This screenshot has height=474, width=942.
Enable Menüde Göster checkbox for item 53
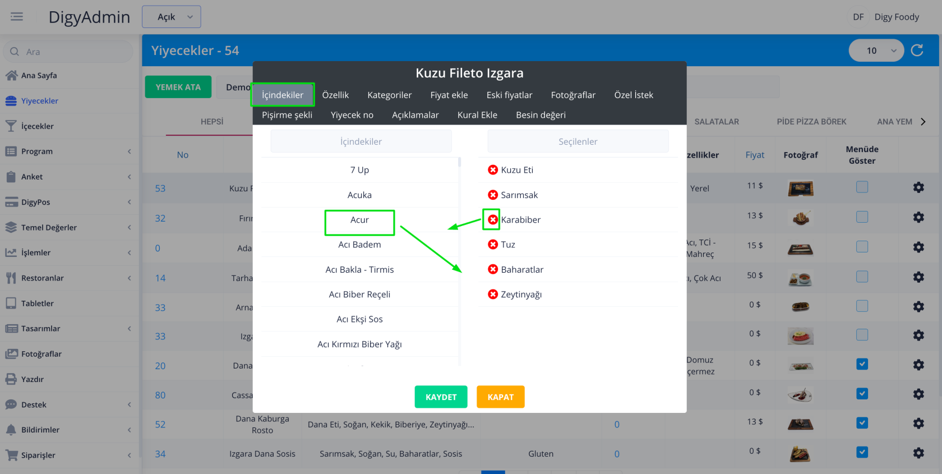point(862,187)
